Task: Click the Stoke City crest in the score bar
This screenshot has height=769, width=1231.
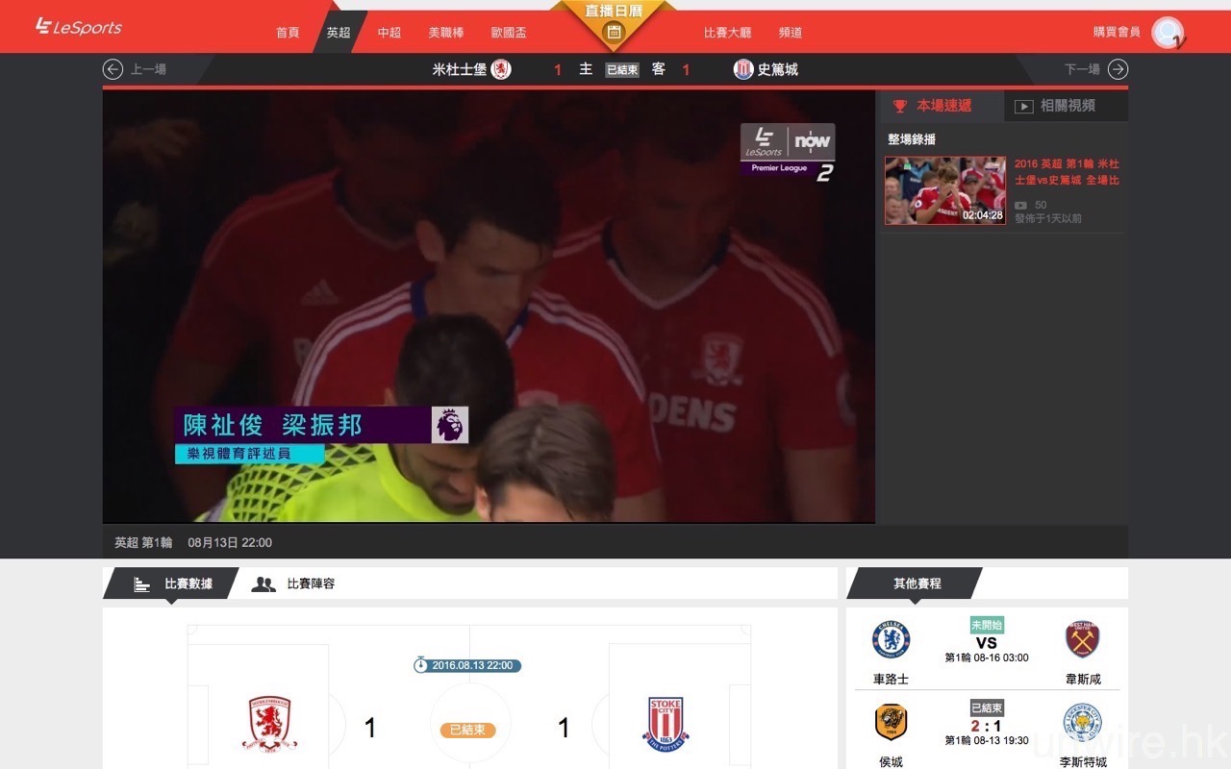Action: coord(742,69)
